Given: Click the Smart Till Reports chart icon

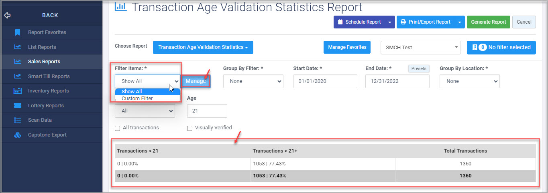Looking at the screenshot, I should point(17,76).
